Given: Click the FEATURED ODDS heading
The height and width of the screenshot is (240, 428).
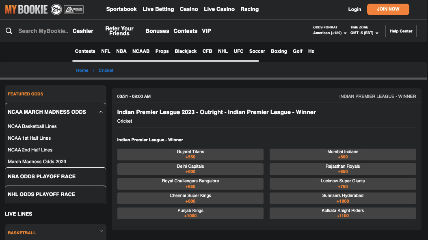Looking at the screenshot, I should (x=26, y=94).
